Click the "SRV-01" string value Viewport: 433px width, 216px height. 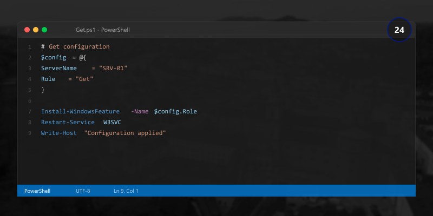click(x=113, y=68)
